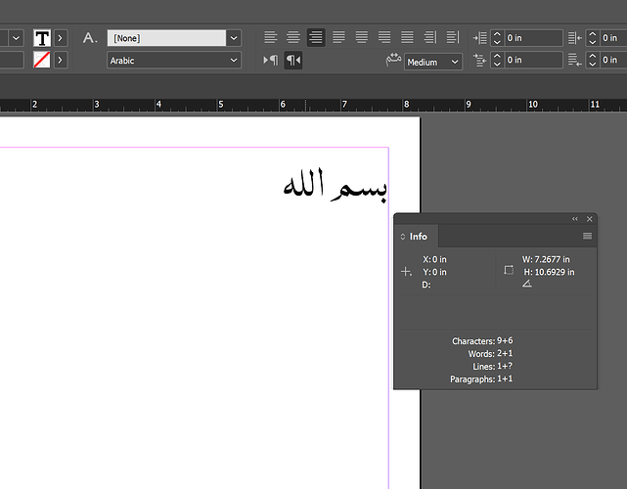The image size is (627, 489).
Task: Click the 'Y:0 in' readout
Action: coord(434,272)
